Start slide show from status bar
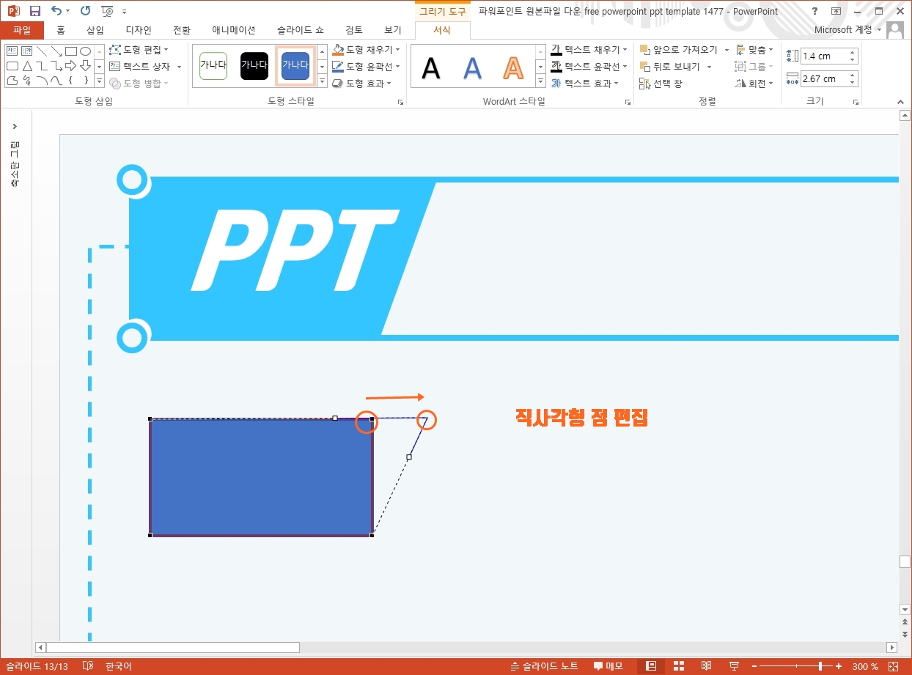Screen dimensions: 912x675 pyautogui.click(x=735, y=666)
